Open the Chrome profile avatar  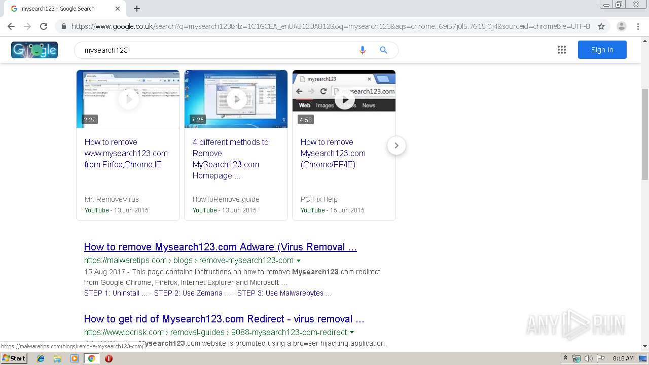(x=621, y=26)
